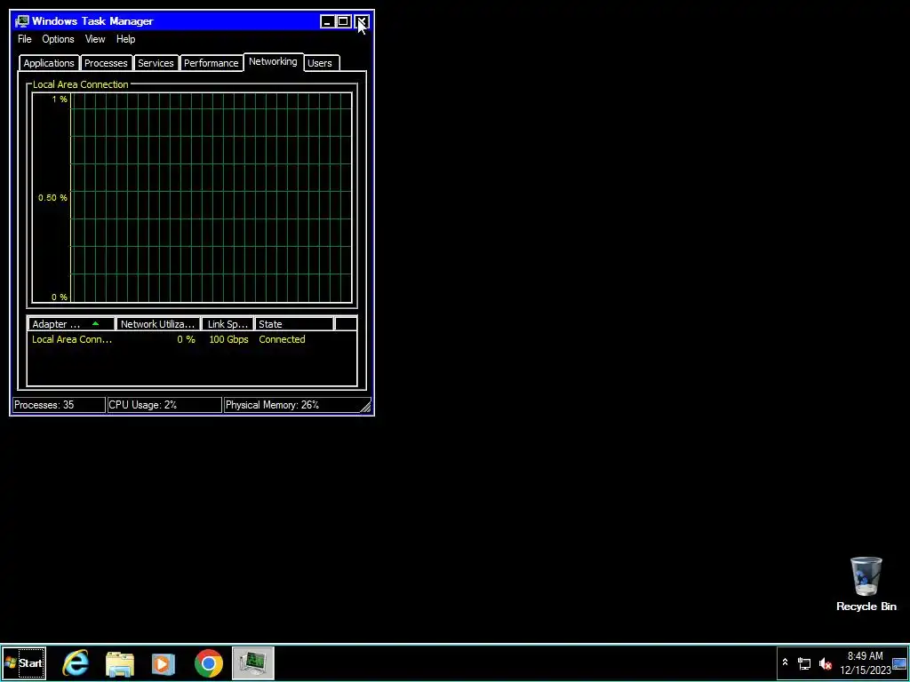Open Google Chrome from the taskbar
The height and width of the screenshot is (682, 910).
pyautogui.click(x=208, y=663)
